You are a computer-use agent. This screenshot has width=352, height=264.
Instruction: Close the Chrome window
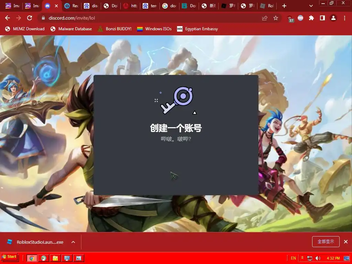coord(343,3)
